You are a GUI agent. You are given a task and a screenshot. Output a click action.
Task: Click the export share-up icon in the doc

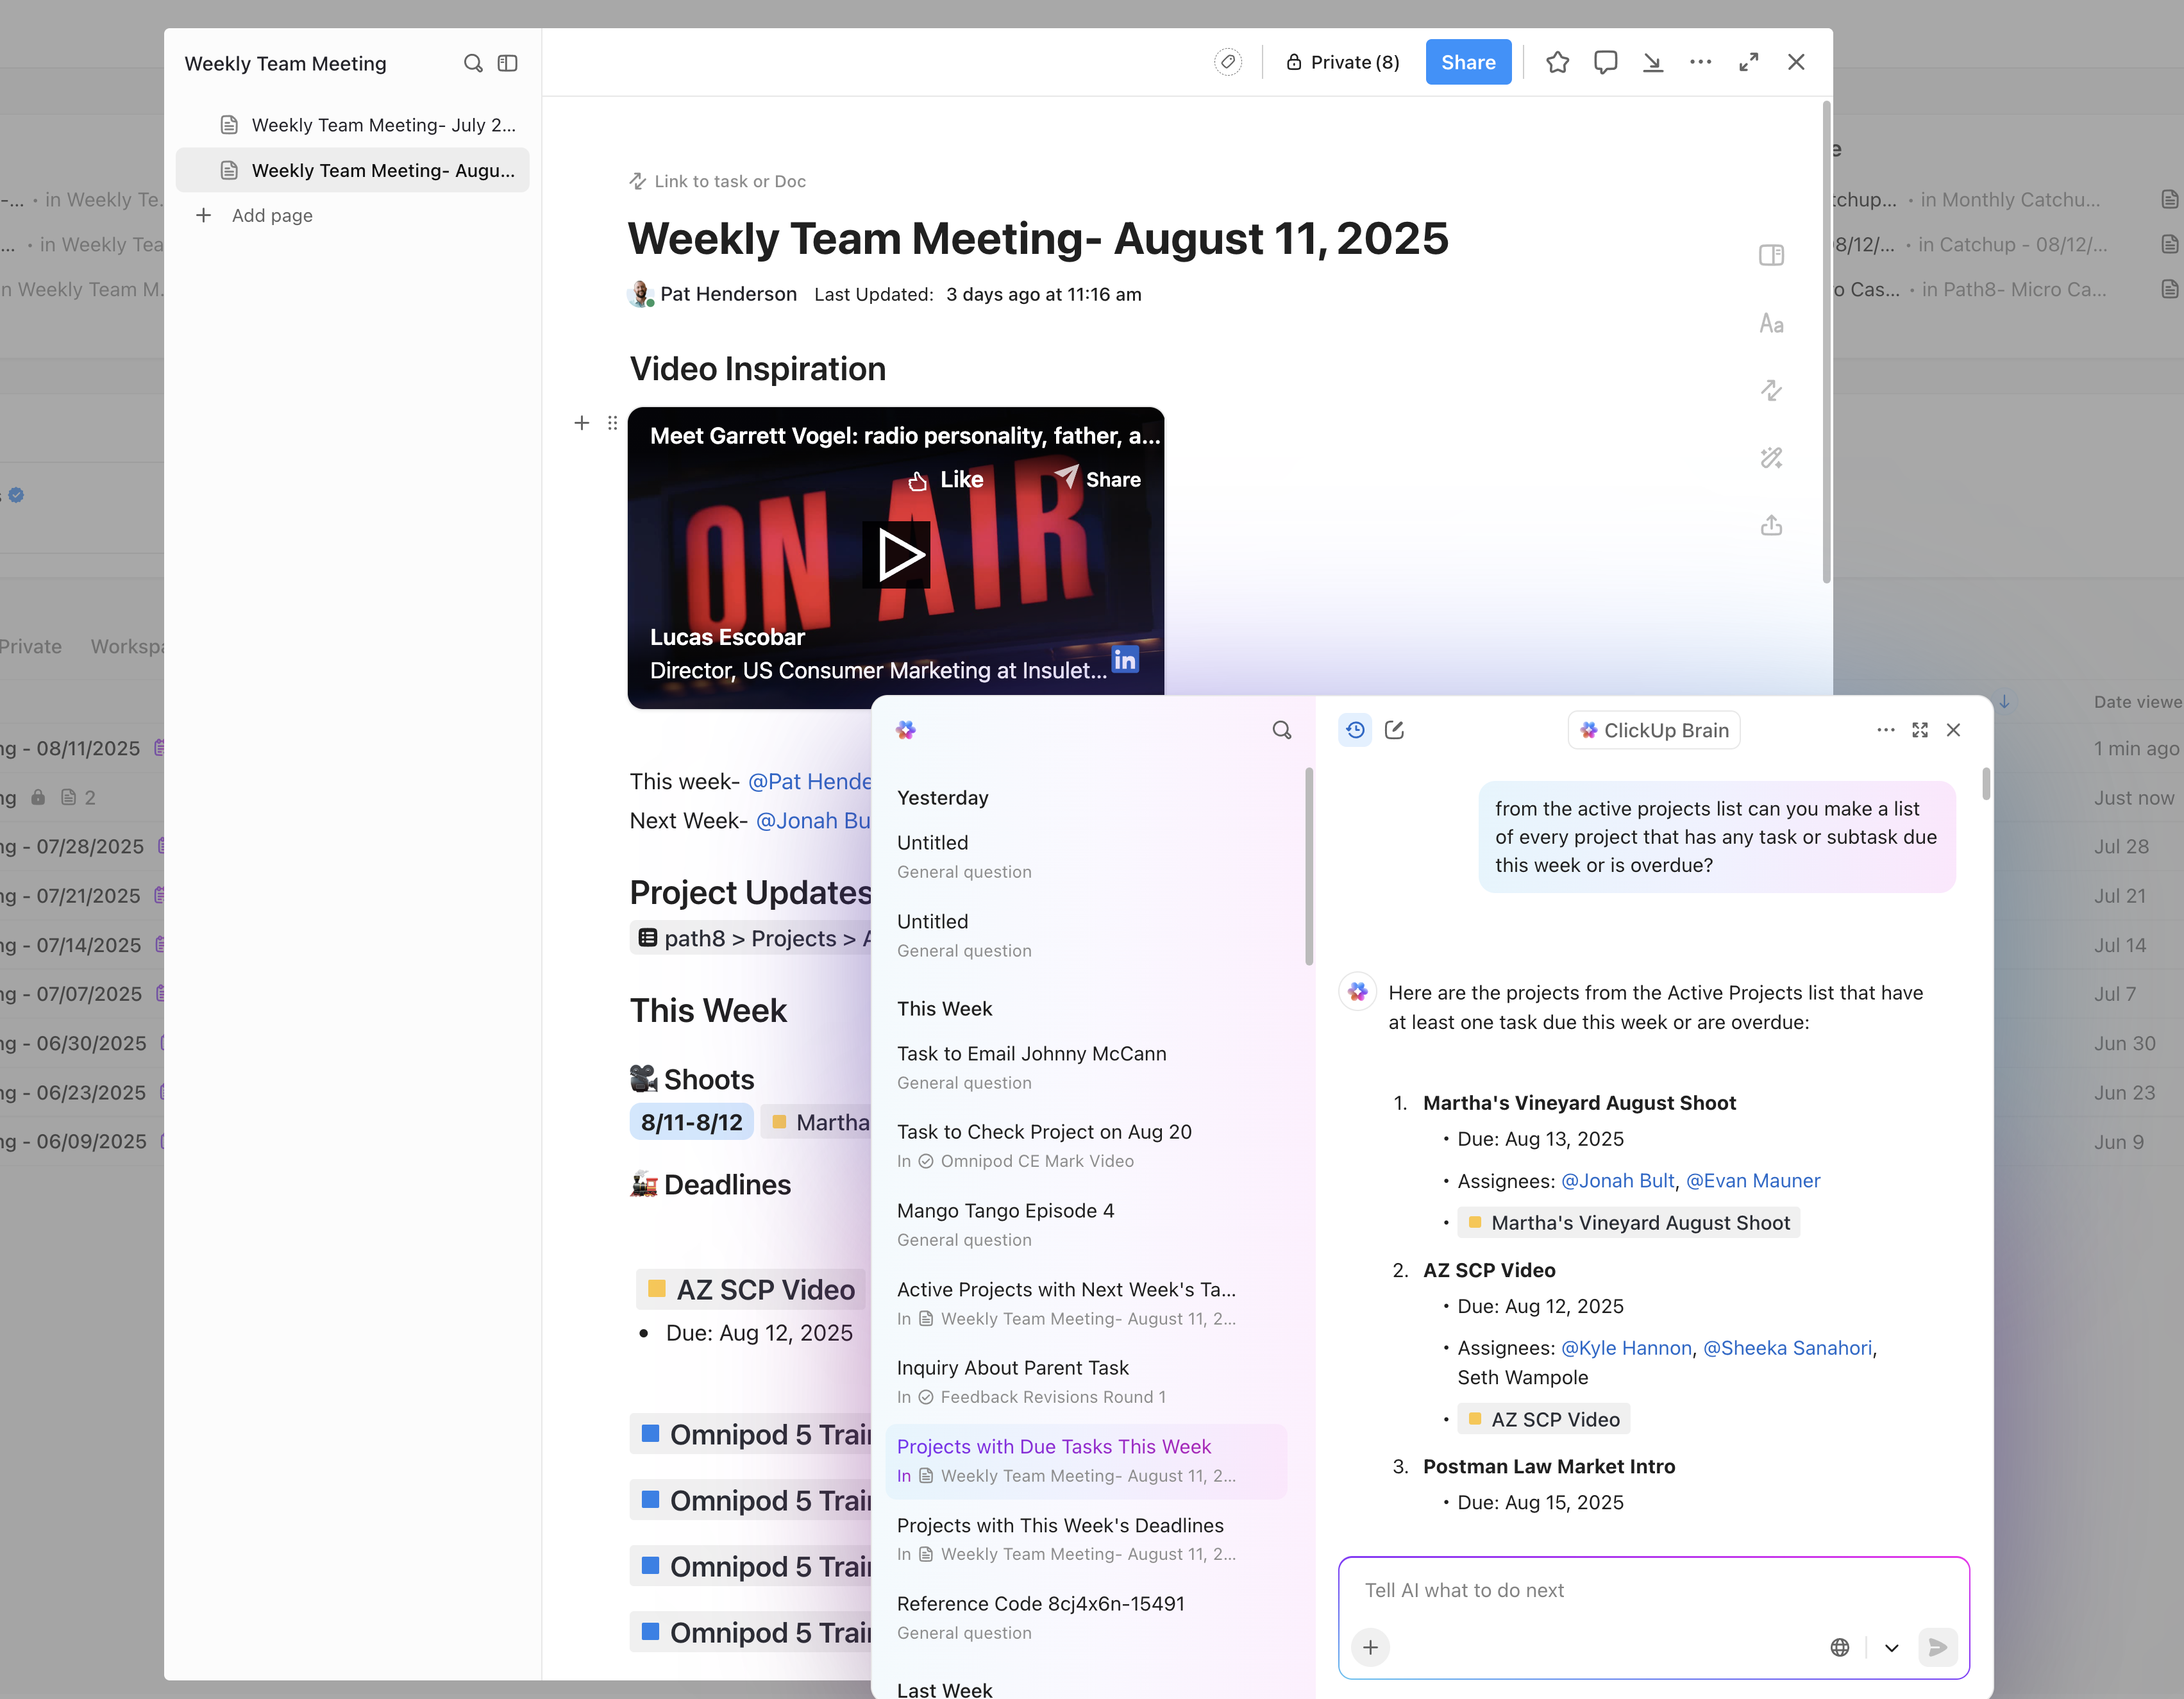[x=1771, y=525]
